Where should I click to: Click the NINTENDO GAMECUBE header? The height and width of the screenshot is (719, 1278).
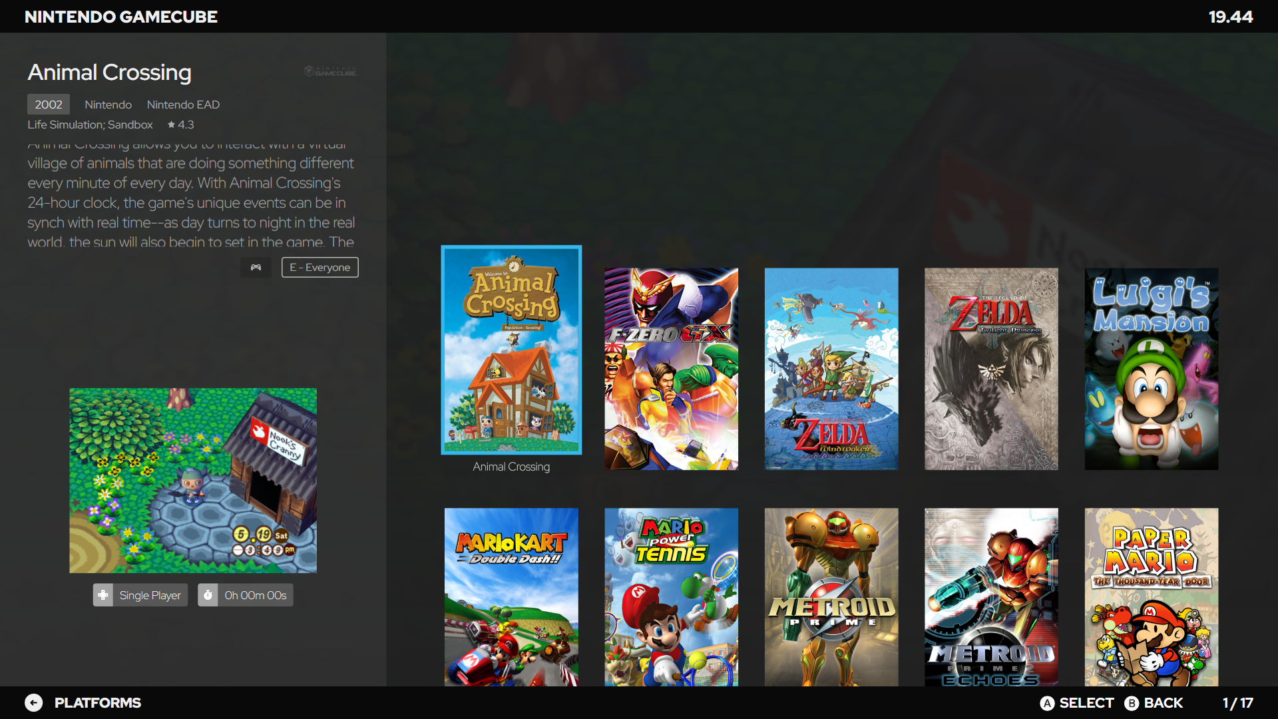point(121,17)
